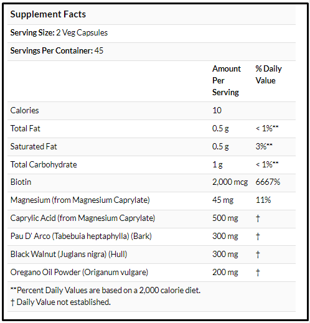Click the Biotin 2,000 mcg amount
The width and height of the screenshot is (310, 323).
pos(230,182)
